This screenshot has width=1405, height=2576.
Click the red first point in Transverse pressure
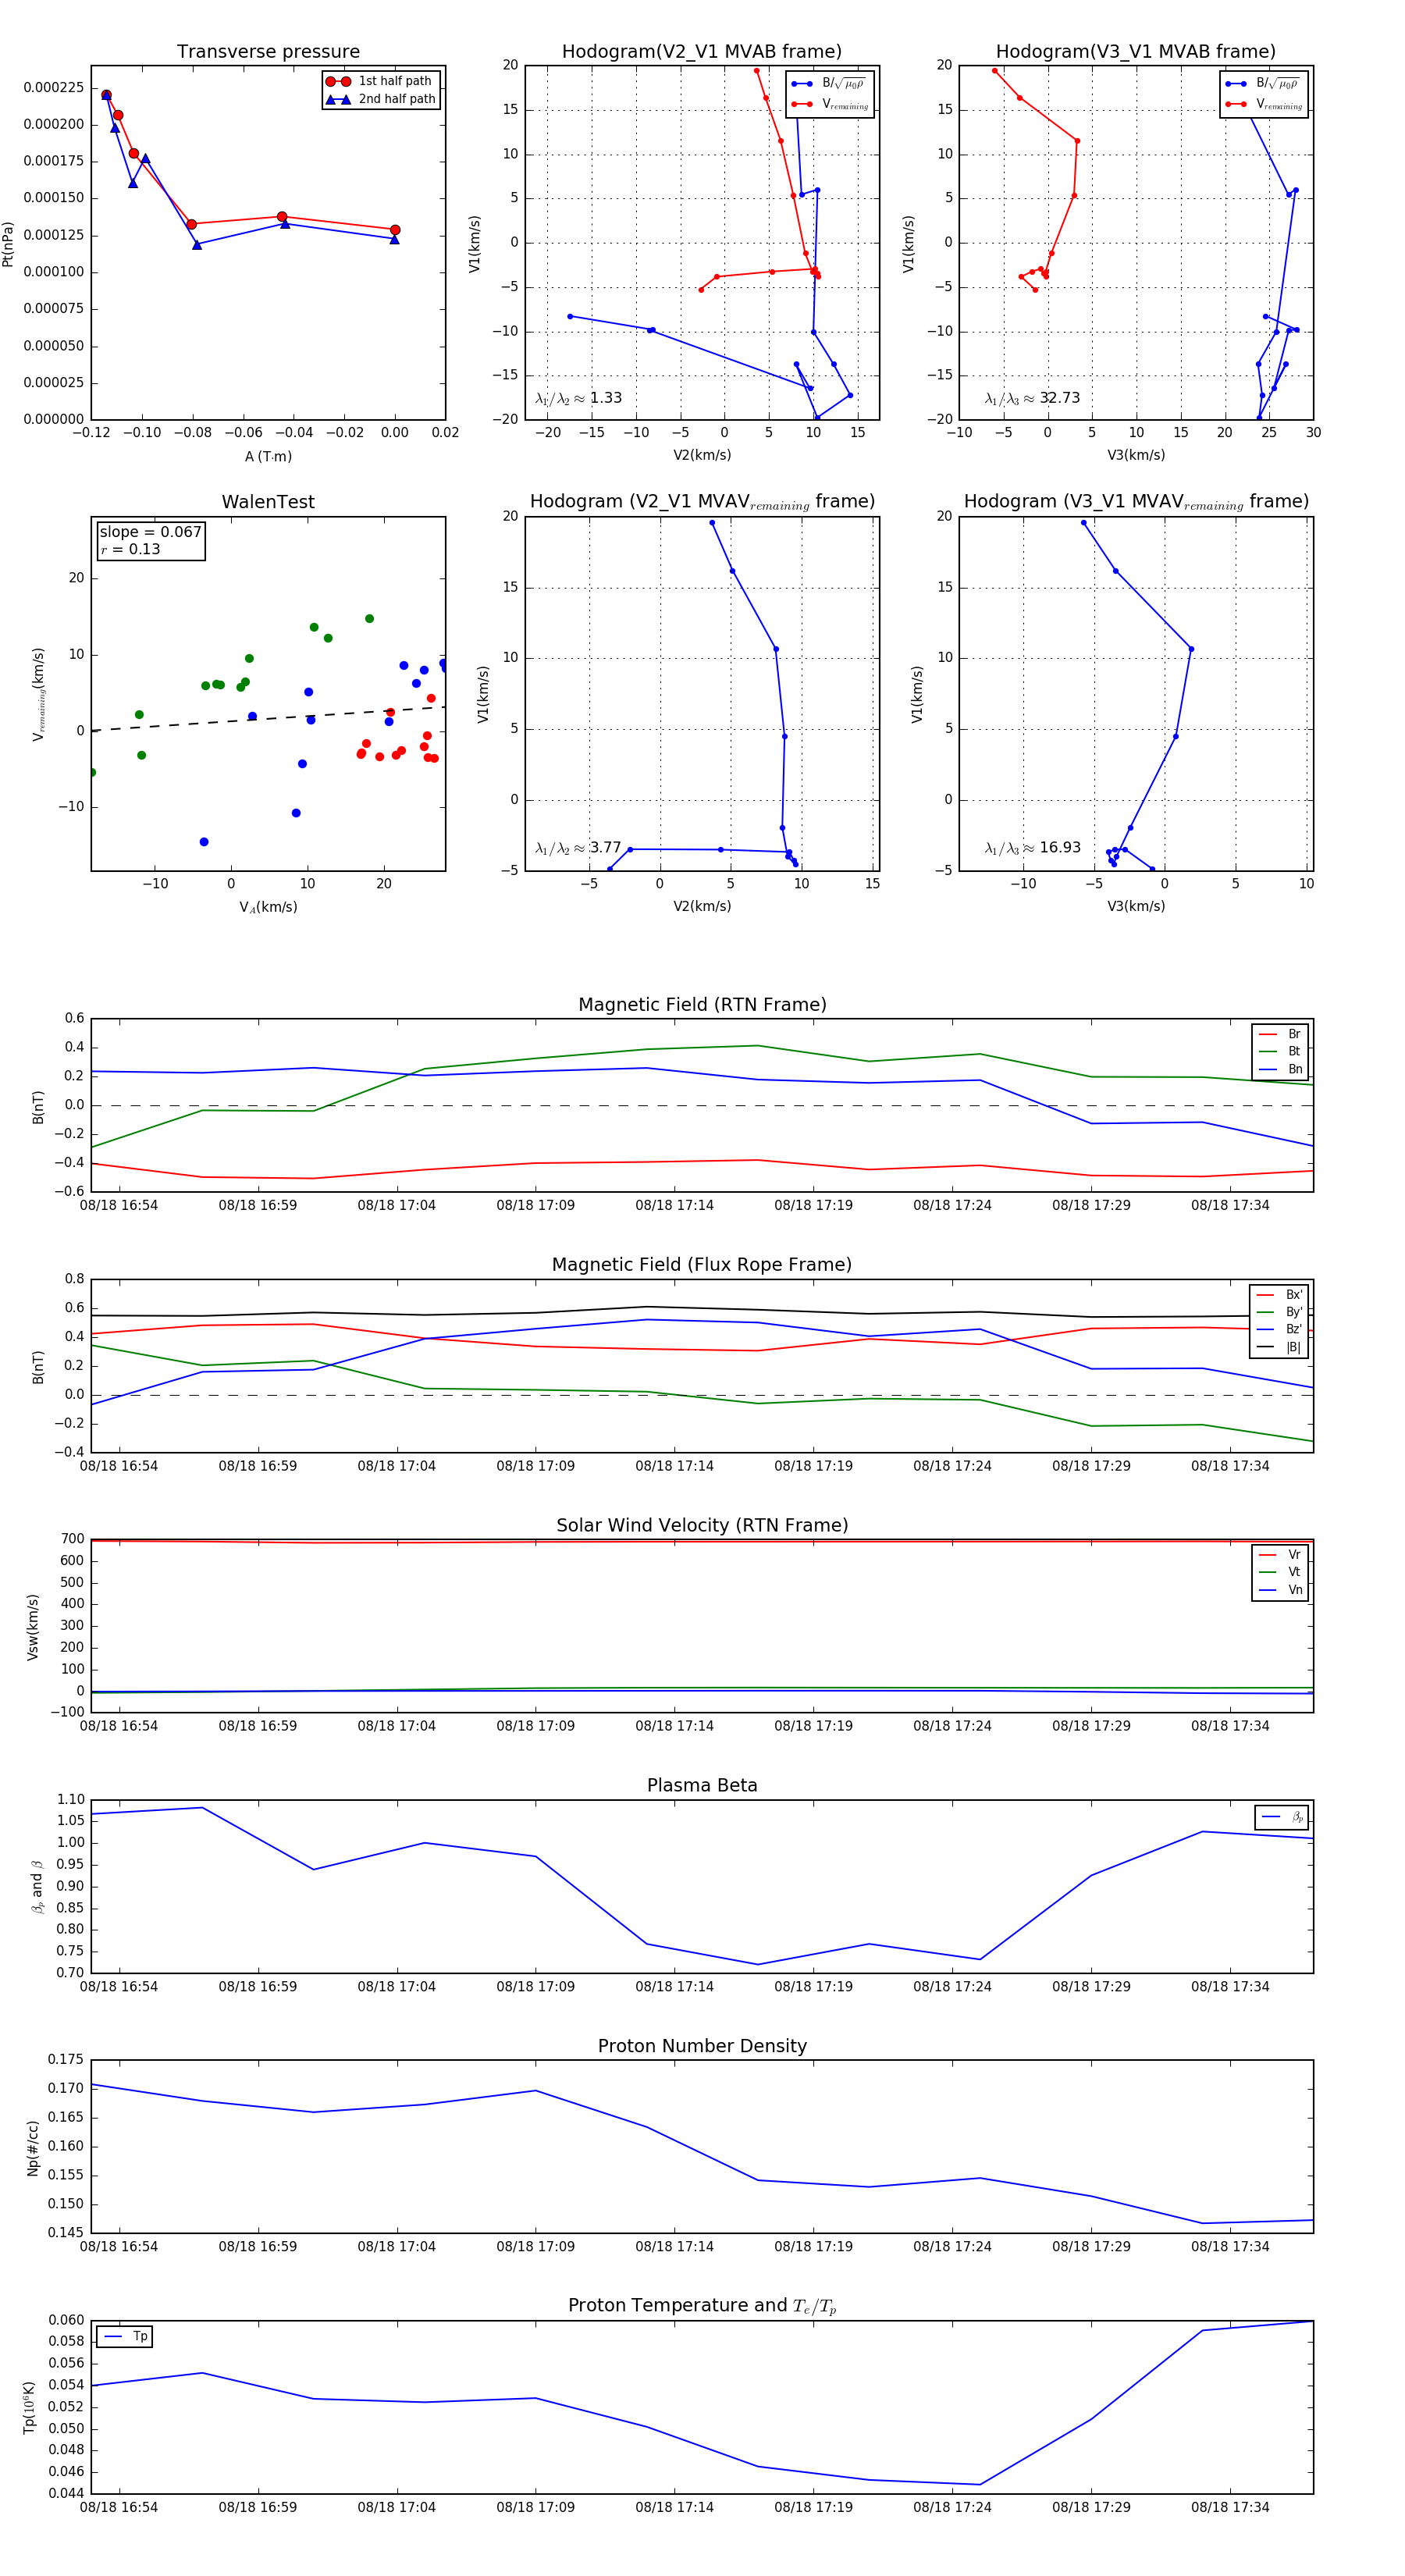coord(106,95)
